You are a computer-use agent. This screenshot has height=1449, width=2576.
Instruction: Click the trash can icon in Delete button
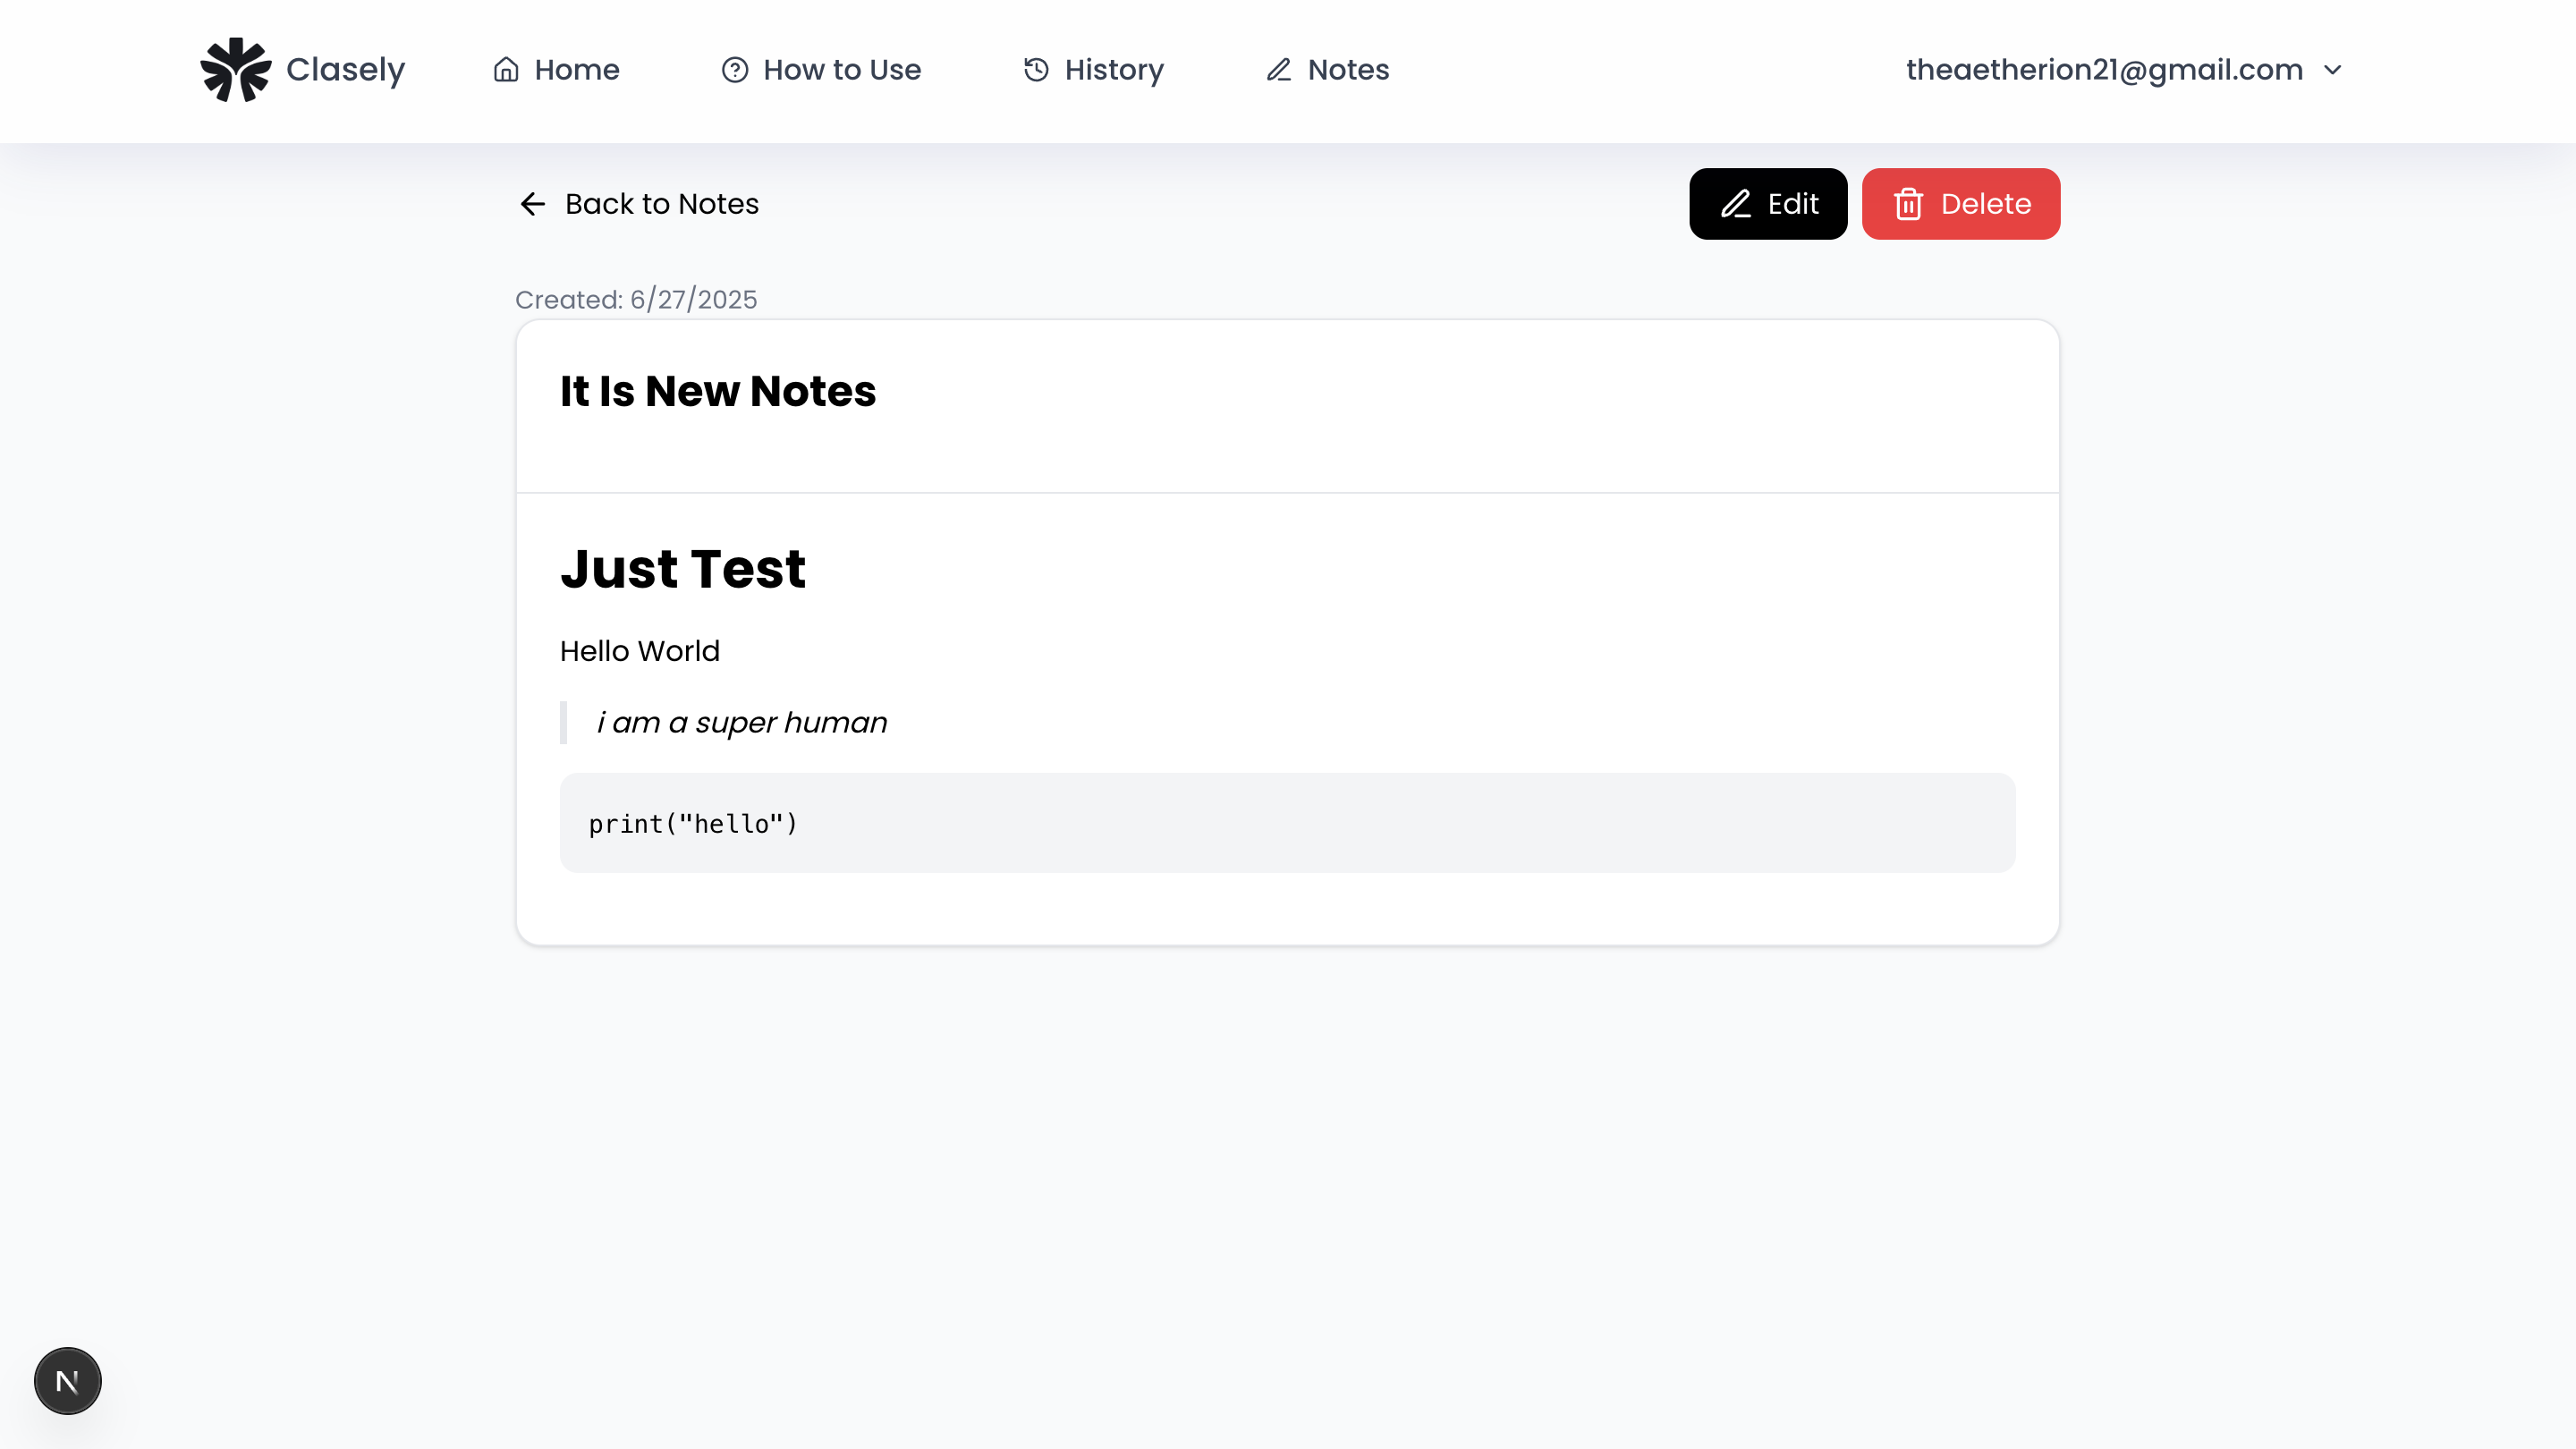pos(1908,204)
